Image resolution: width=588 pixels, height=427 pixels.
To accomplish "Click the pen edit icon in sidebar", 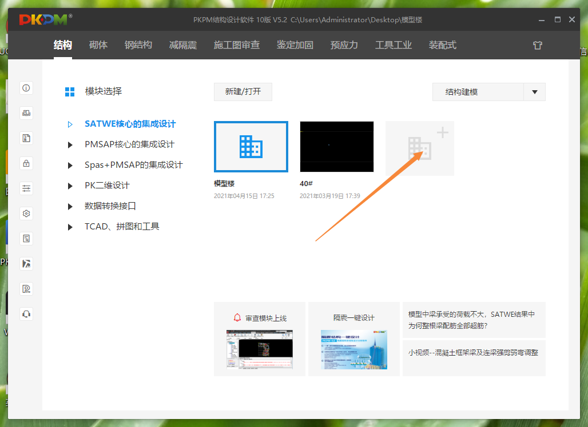I will click(x=26, y=263).
